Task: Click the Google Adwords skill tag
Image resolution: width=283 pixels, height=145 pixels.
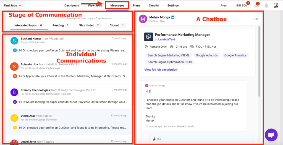Action: (207, 55)
